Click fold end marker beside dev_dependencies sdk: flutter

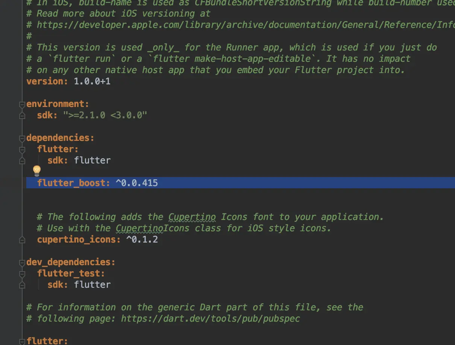pos(23,284)
